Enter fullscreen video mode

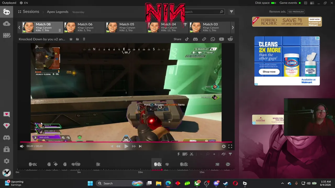point(230,146)
